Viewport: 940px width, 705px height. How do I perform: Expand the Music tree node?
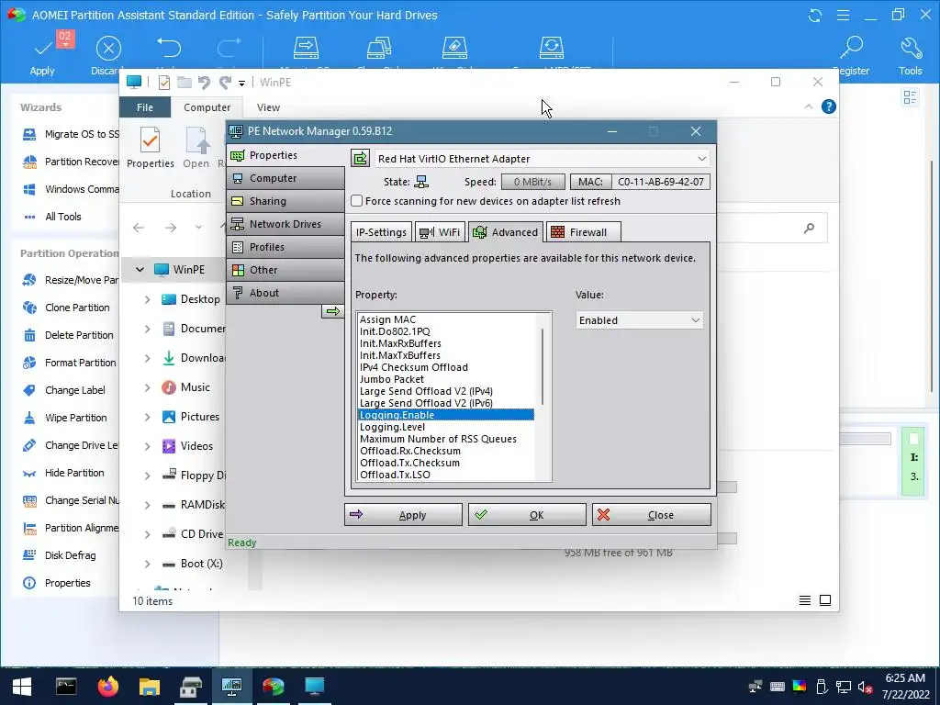coord(148,387)
